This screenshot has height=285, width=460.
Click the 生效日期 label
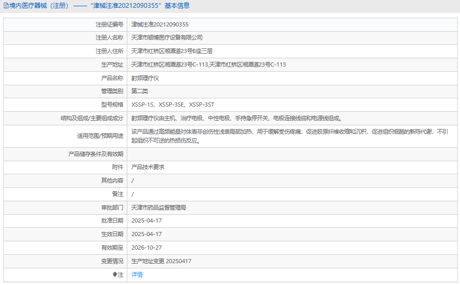(112, 234)
